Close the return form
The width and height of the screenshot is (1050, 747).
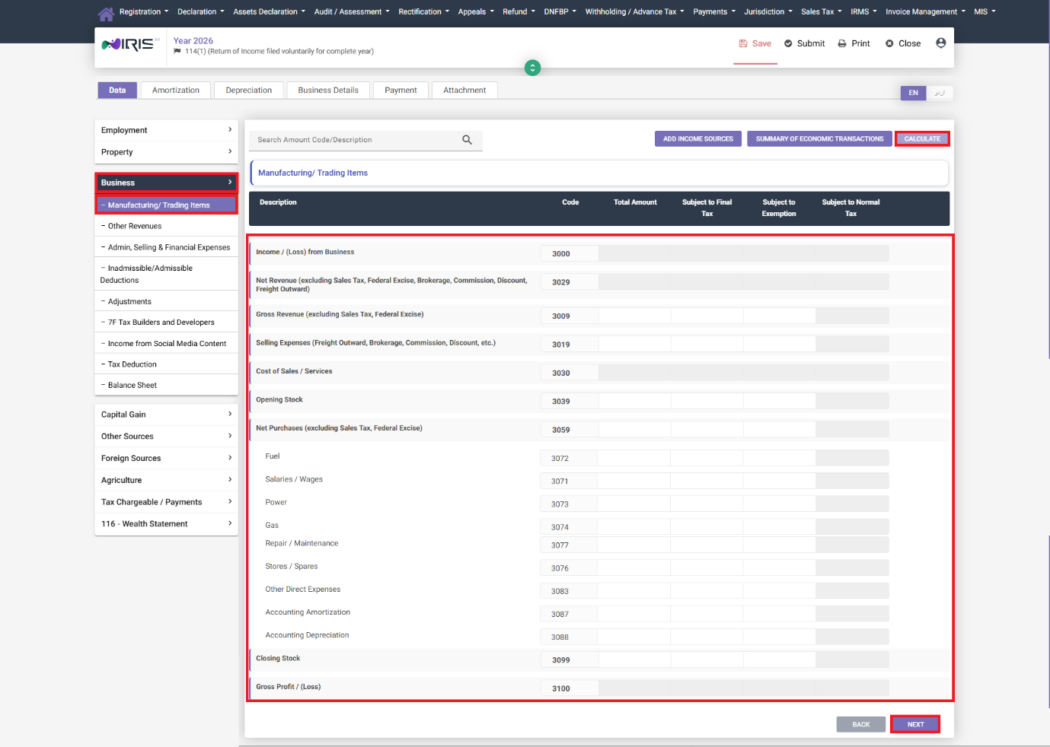pos(903,43)
